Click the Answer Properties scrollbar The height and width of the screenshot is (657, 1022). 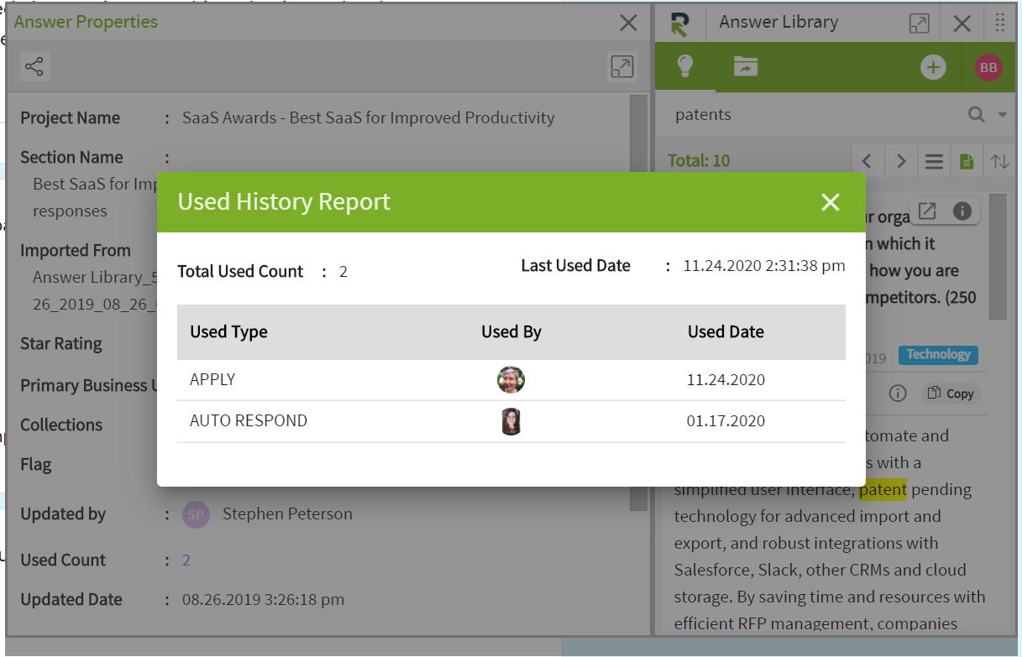pyautogui.click(x=638, y=302)
